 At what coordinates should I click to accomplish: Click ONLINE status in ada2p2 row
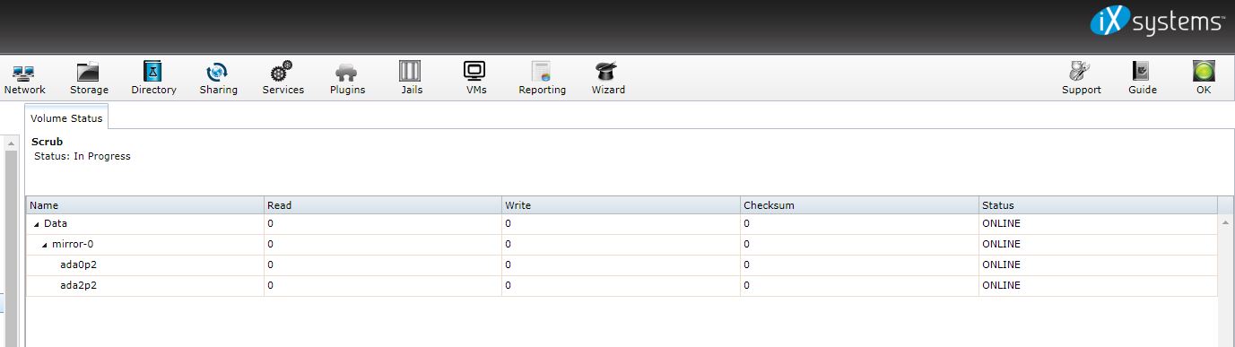click(1001, 285)
